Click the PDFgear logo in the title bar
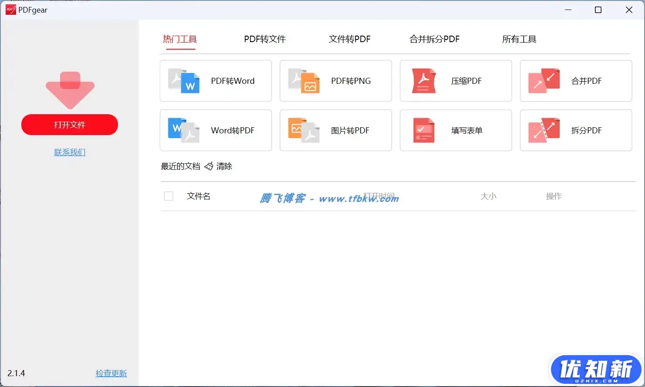Screen dimensions: 645x387 coord(10,10)
